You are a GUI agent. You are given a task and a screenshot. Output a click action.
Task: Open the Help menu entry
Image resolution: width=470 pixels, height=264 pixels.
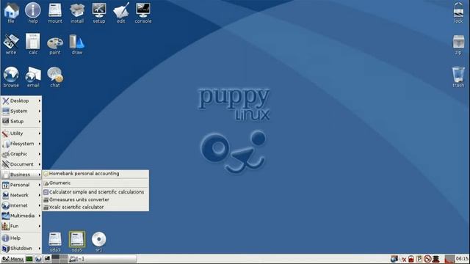pos(21,238)
